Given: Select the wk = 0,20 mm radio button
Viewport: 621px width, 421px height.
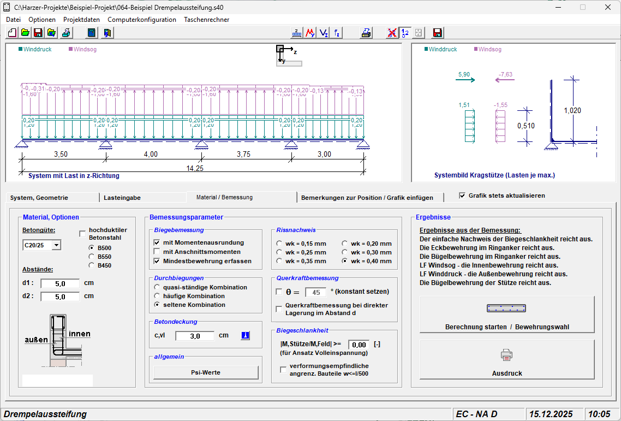Looking at the screenshot, I should tap(345, 244).
